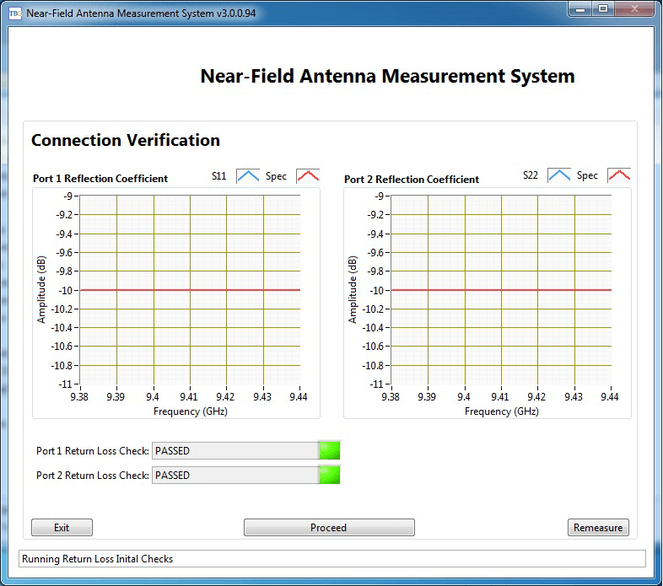This screenshot has height=586, width=663.
Task: Click the red -10 dB spec line in Port 1 plot
Action: (190, 290)
